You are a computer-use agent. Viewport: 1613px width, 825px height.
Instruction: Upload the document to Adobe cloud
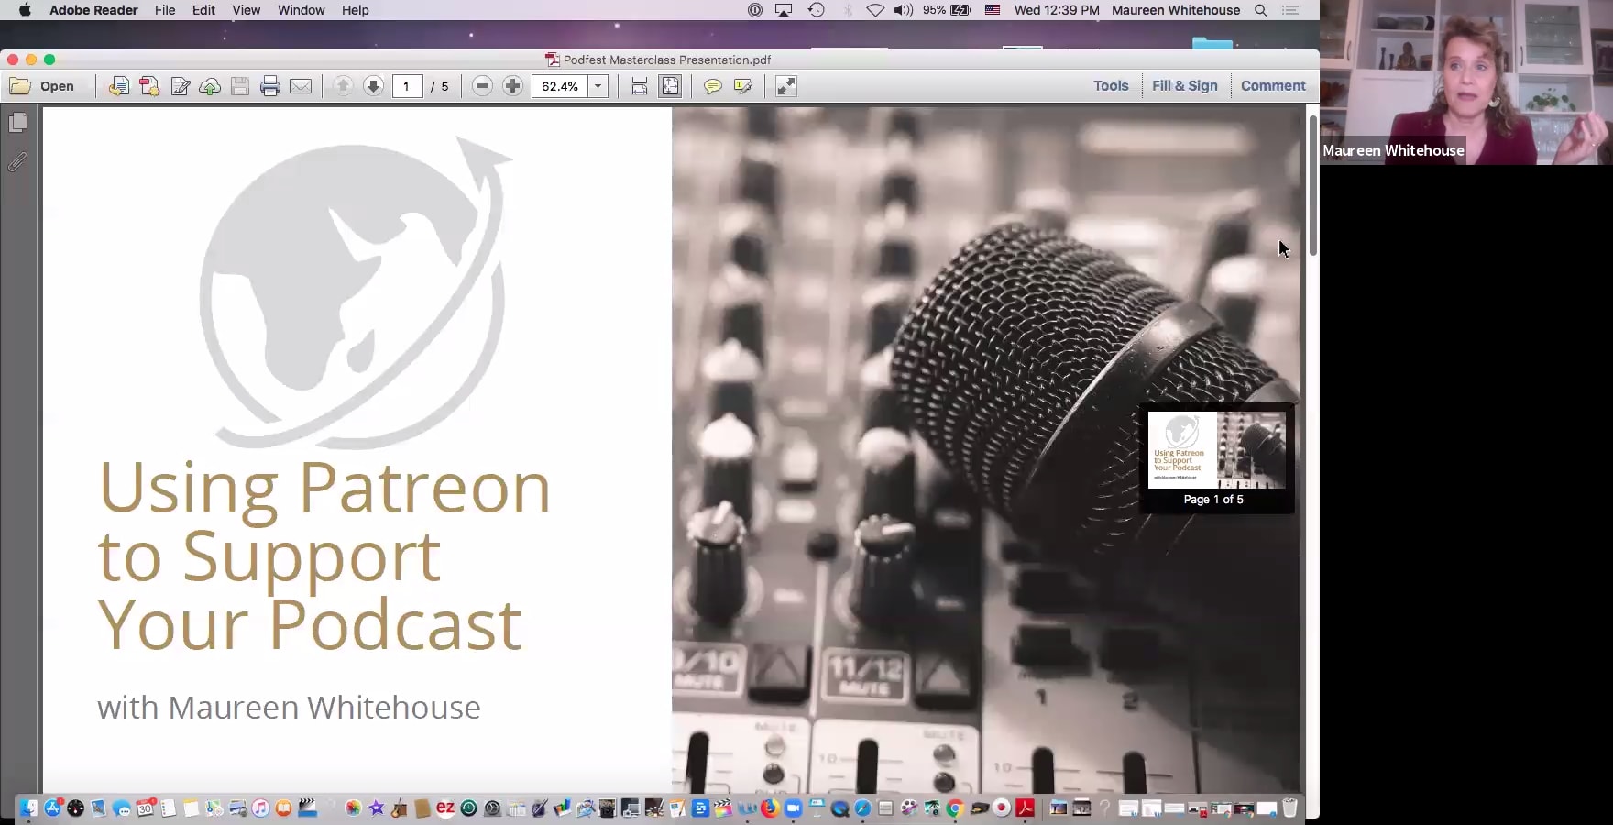209,86
